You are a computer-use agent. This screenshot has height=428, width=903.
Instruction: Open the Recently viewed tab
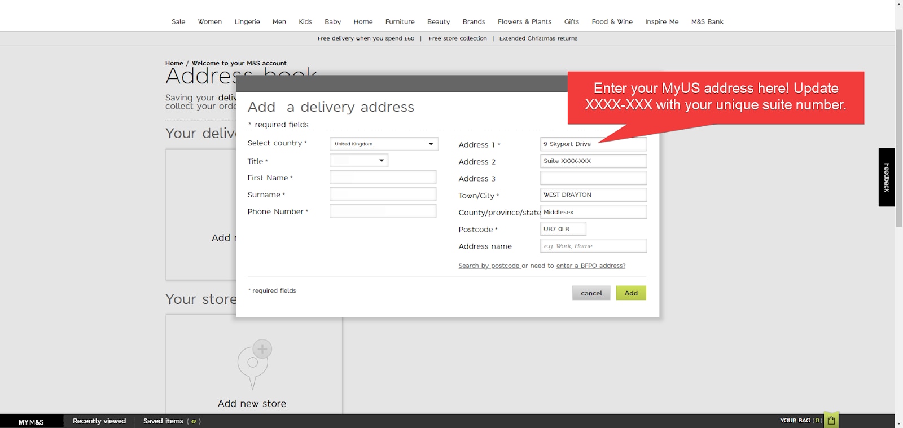coord(99,421)
